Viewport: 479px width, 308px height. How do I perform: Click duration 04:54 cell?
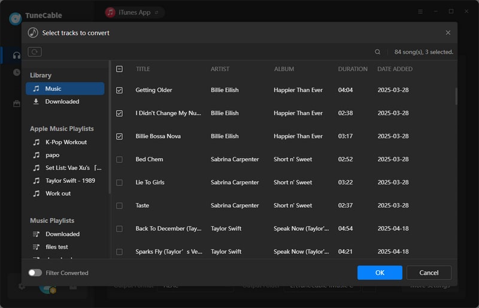pyautogui.click(x=345, y=228)
